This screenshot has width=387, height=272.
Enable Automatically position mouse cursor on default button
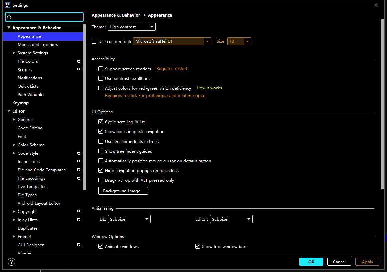coord(101,161)
